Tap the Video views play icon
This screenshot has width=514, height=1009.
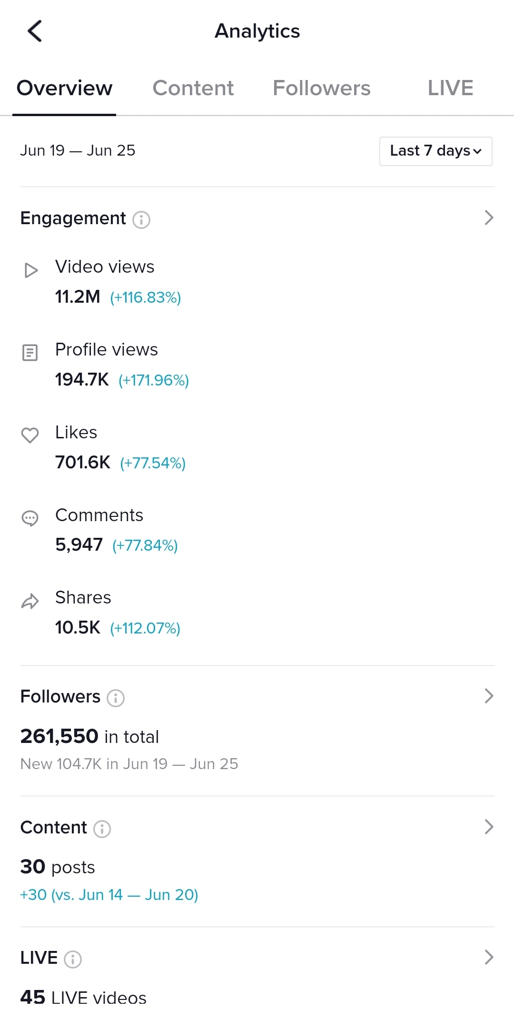pos(31,270)
